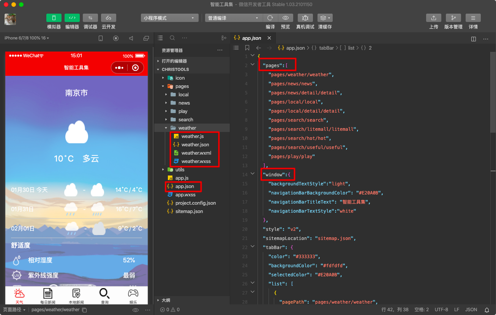Image resolution: width=496 pixels, height=315 pixels.
Task: Open project.config.json file
Action: [x=192, y=203]
